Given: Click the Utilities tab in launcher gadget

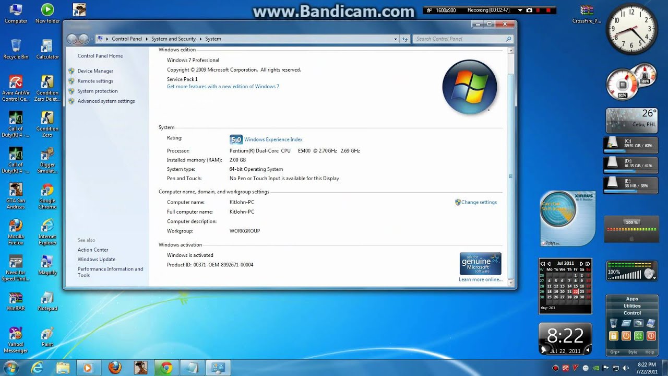Looking at the screenshot, I should tap(632, 306).
